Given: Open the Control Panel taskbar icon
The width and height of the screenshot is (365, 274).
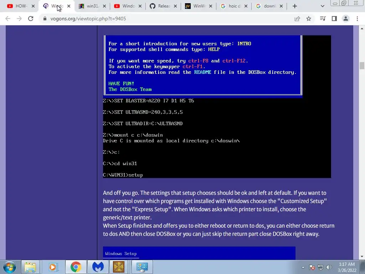Looking at the screenshot, I should coord(142,267).
